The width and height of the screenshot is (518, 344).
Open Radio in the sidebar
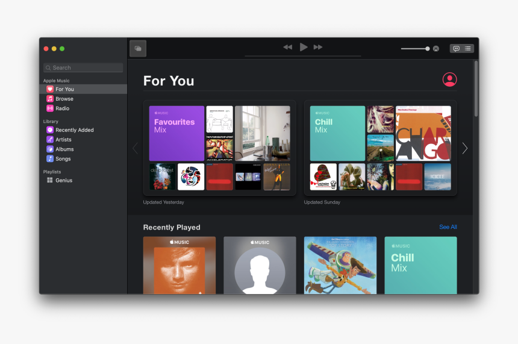(83, 108)
